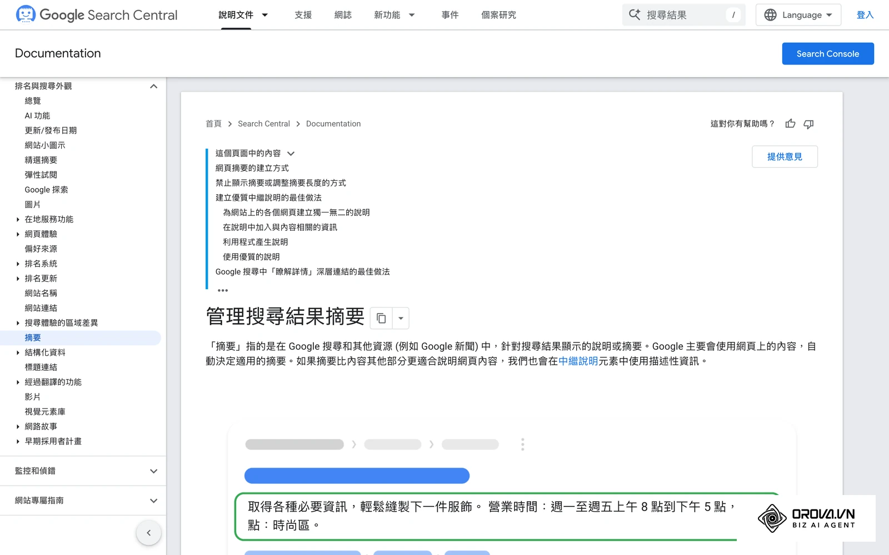Collapse the 這個頁面中的內容 contents list
Viewport: 889px width, 555px height.
[291, 153]
